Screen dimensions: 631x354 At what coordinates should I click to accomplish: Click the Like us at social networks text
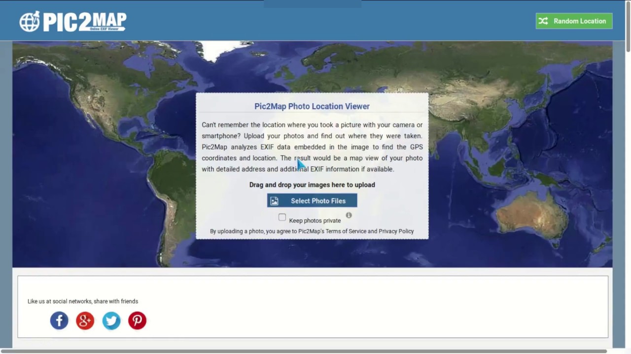[83, 301]
